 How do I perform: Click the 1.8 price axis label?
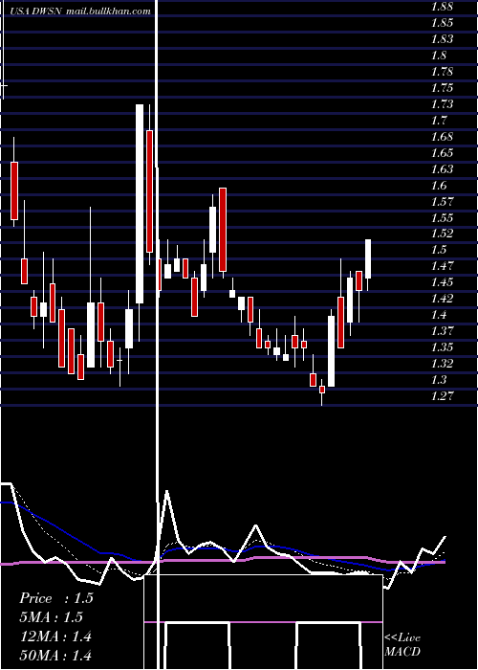click(x=439, y=56)
